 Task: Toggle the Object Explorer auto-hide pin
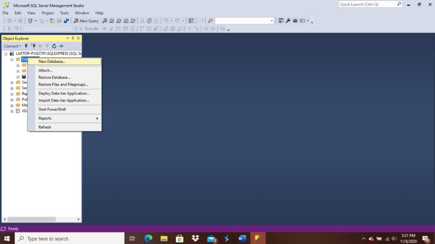[73, 38]
